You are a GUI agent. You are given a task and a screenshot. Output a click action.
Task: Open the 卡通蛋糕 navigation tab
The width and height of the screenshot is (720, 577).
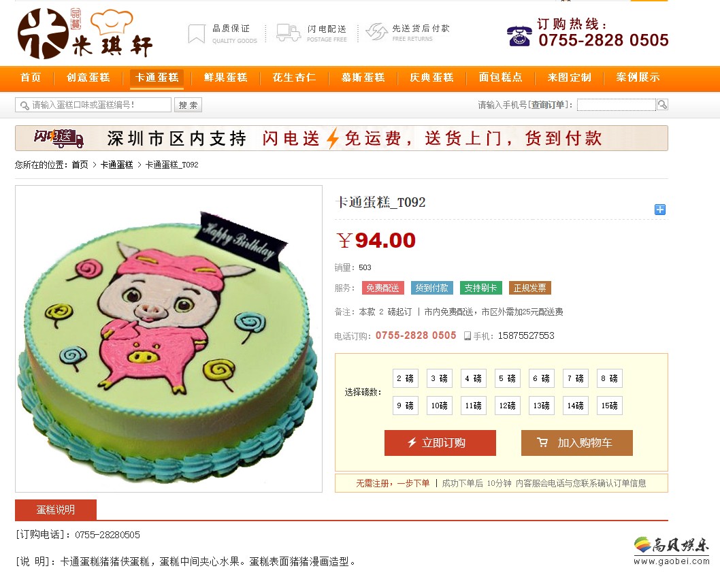pyautogui.click(x=157, y=78)
